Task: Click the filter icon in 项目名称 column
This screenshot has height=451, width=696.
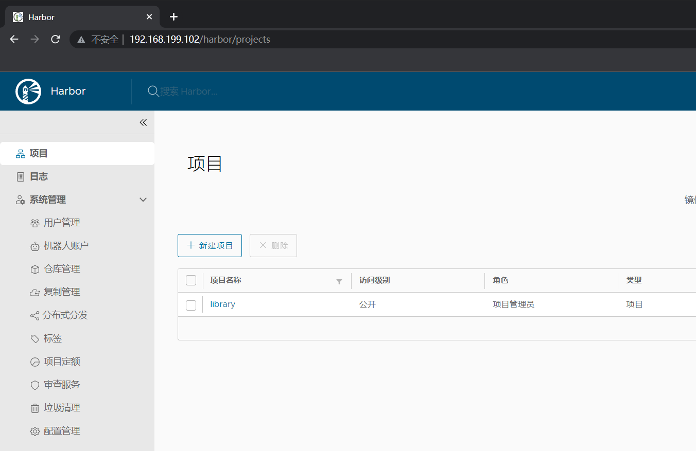Action: click(339, 281)
